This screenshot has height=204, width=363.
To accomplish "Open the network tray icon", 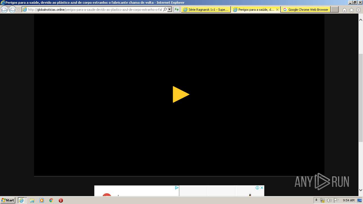I will 322,200.
